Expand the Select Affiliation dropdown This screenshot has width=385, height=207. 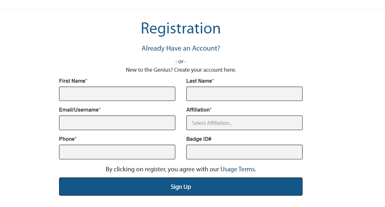click(244, 123)
